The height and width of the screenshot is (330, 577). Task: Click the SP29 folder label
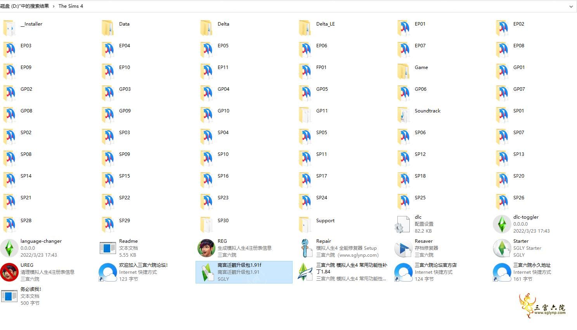(124, 221)
